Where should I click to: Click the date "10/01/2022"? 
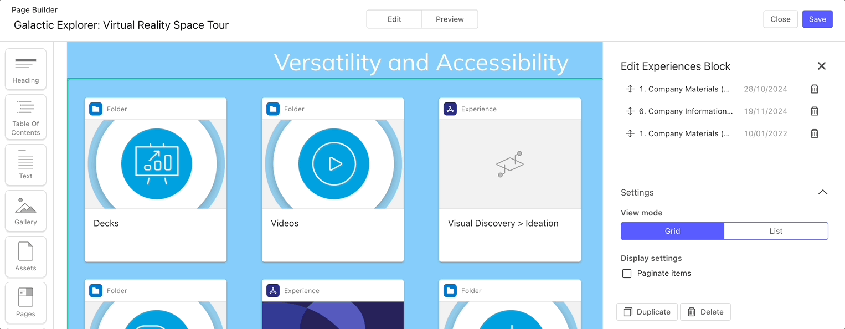765,133
